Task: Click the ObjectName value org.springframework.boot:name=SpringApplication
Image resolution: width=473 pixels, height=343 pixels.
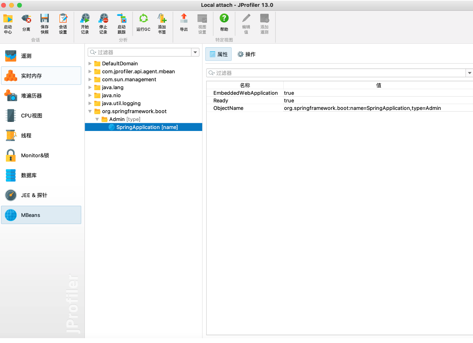Action: coord(363,108)
